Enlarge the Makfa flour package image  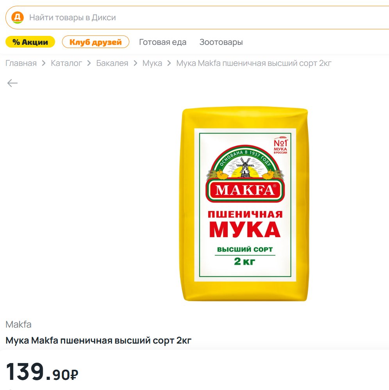coord(245,204)
